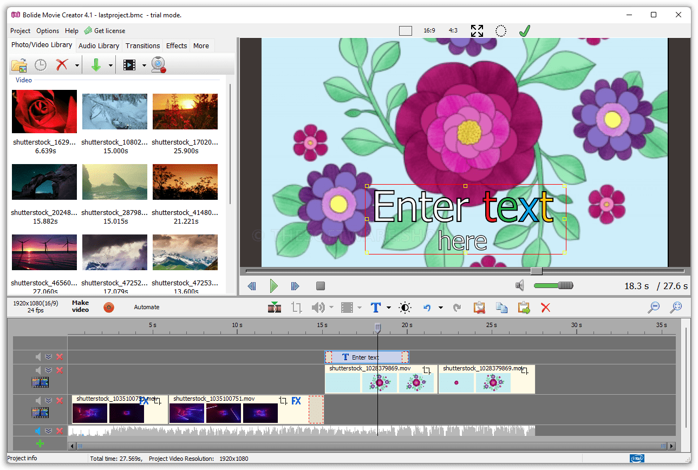This screenshot has width=698, height=470.
Task: Fit timeline zoom to window
Action: 676,308
